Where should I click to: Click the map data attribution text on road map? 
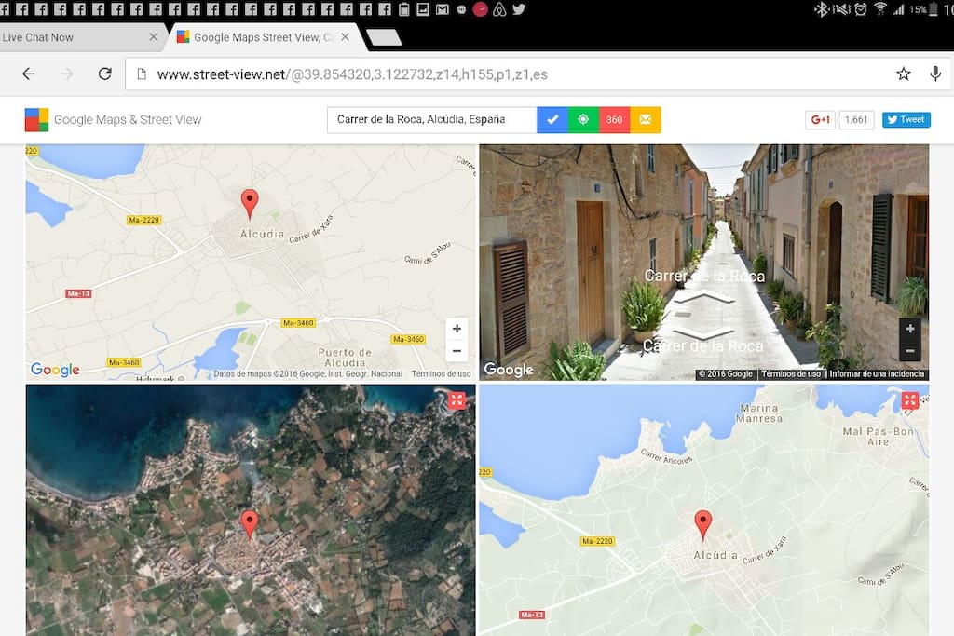307,374
